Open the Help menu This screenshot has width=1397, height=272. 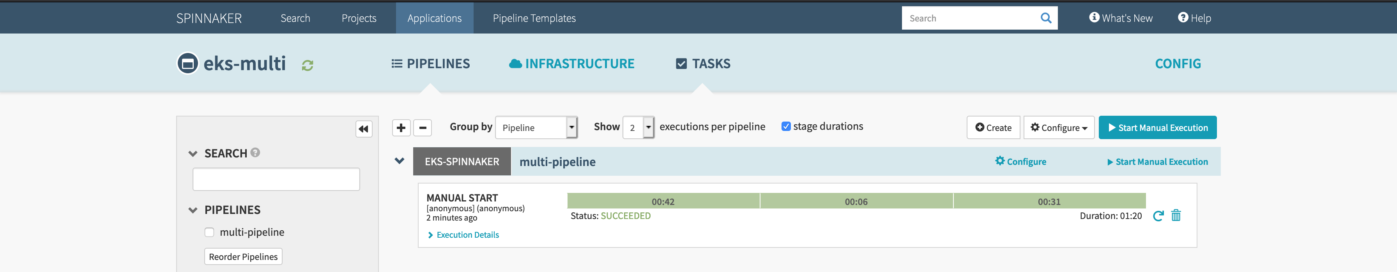pyautogui.click(x=1194, y=18)
